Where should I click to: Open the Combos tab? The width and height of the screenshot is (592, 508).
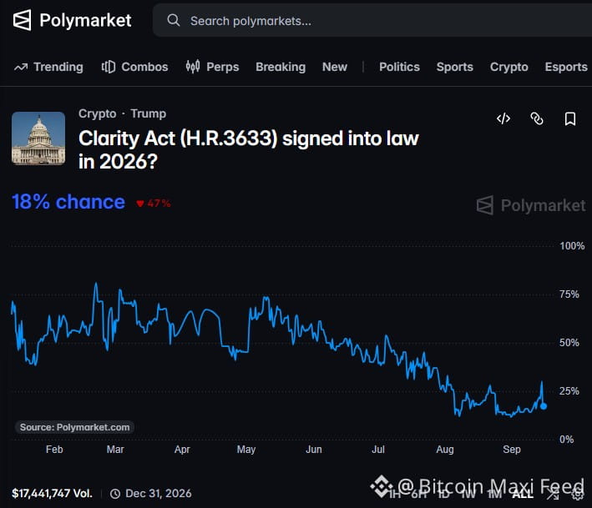[134, 67]
